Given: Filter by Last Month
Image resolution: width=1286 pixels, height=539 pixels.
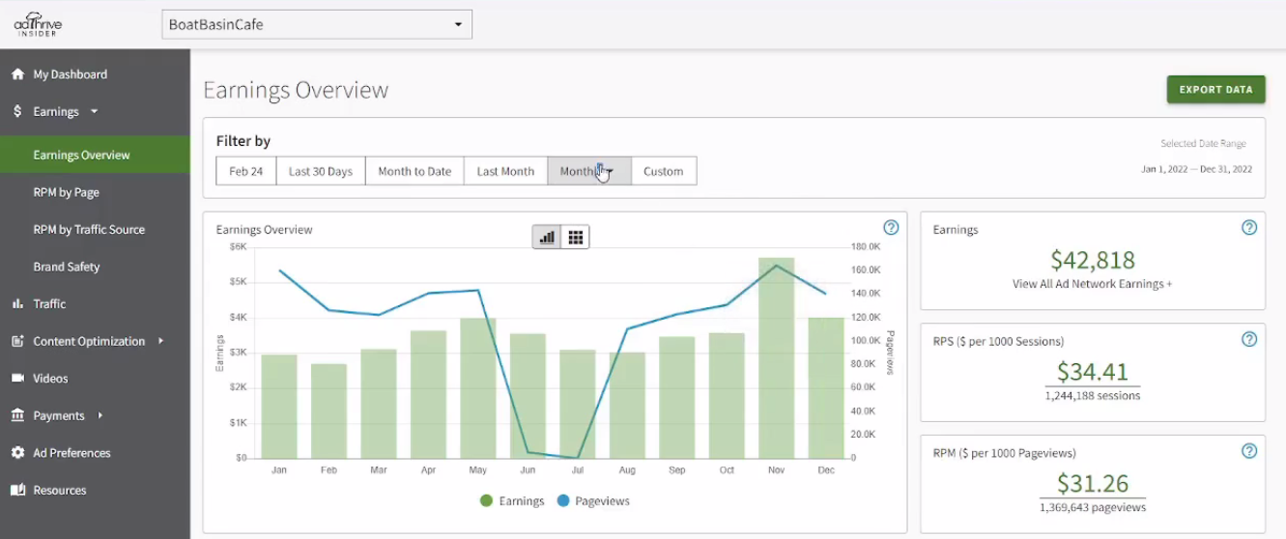Looking at the screenshot, I should [505, 171].
